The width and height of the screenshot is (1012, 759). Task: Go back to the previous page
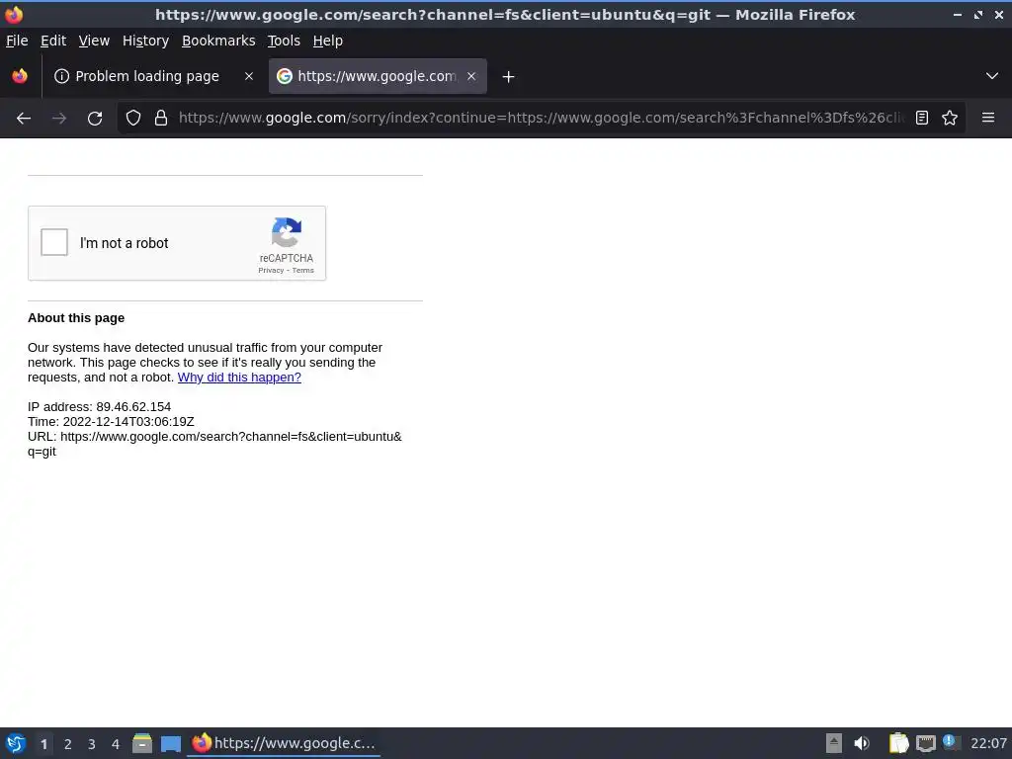24,119
